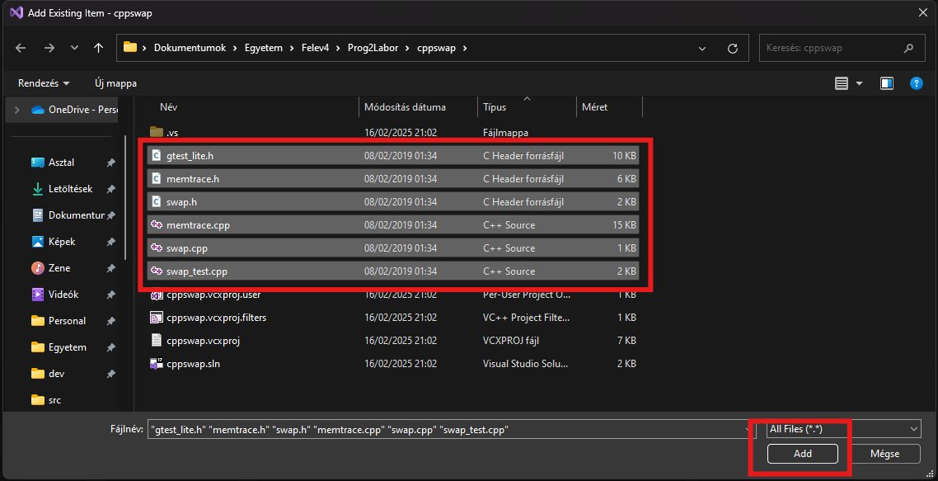Expand the OneDrive tree node
Viewport: 938px width, 481px height.
click(x=16, y=110)
